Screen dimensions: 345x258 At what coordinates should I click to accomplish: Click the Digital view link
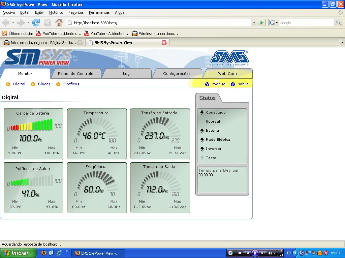(19, 84)
